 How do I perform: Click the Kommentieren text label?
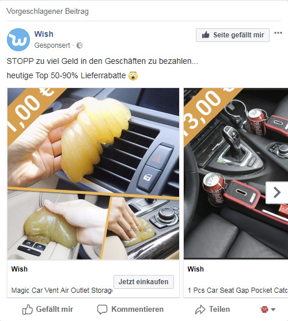click(138, 309)
